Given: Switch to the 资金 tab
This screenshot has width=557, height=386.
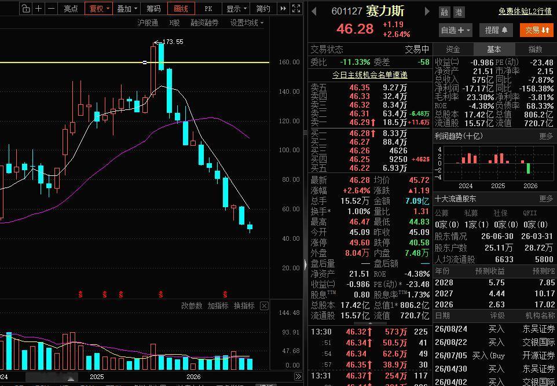Looking at the screenshot, I should tap(453, 49).
